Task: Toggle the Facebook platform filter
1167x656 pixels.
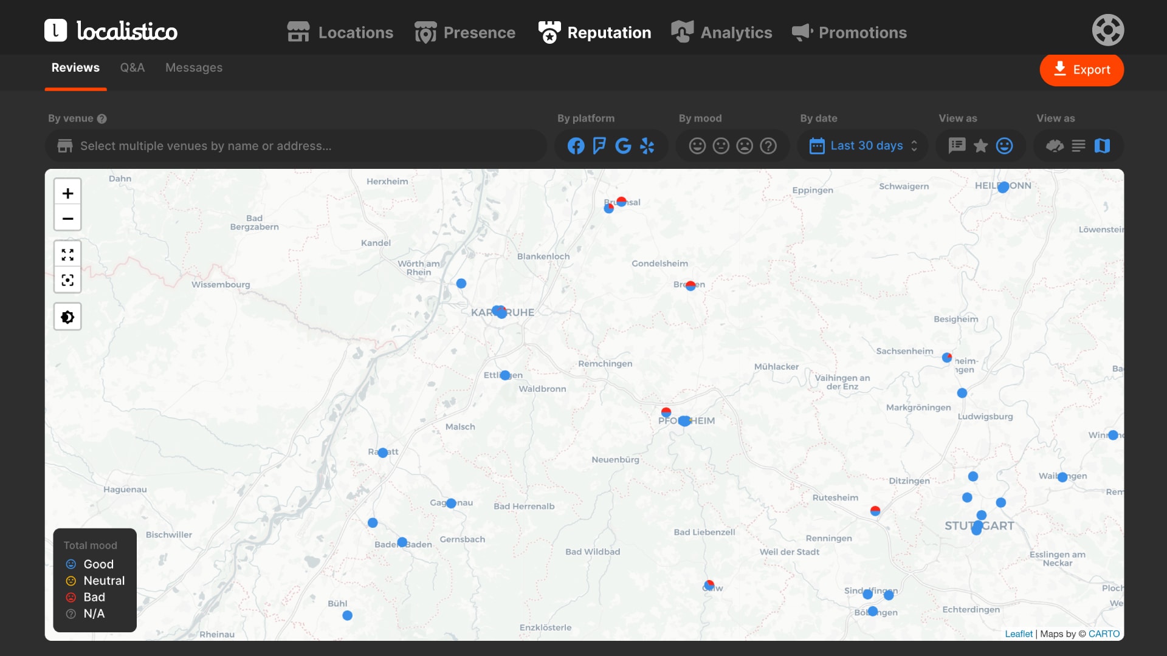Action: (576, 146)
